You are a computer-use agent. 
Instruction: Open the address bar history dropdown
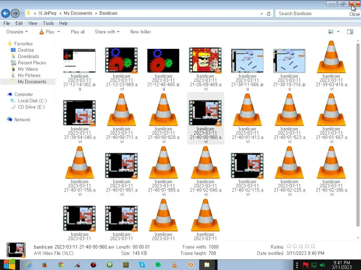(262, 14)
